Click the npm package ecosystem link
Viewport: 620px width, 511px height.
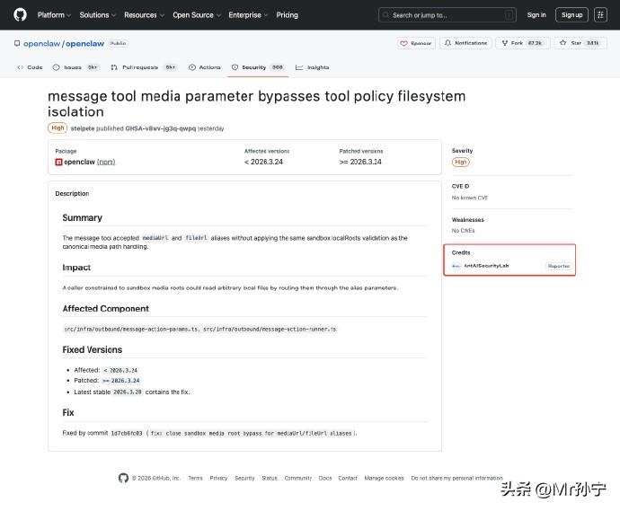106,162
